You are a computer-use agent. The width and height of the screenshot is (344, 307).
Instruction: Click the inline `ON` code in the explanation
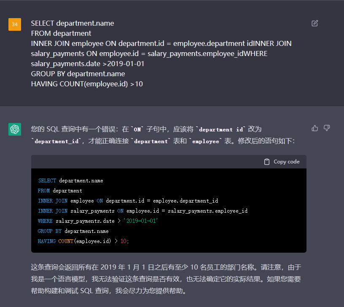[137, 129]
